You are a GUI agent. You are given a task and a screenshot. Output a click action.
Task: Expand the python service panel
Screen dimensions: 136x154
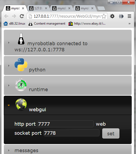click(x=68, y=66)
